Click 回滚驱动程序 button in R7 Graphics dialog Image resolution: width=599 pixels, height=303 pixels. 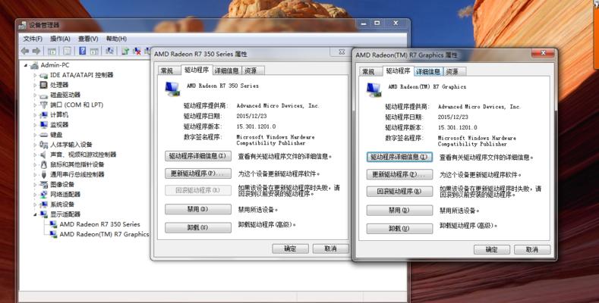[x=399, y=192]
